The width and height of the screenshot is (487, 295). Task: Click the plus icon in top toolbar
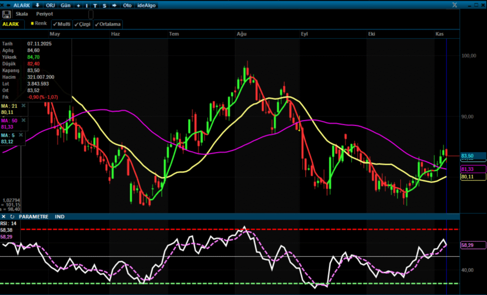coord(78,5)
